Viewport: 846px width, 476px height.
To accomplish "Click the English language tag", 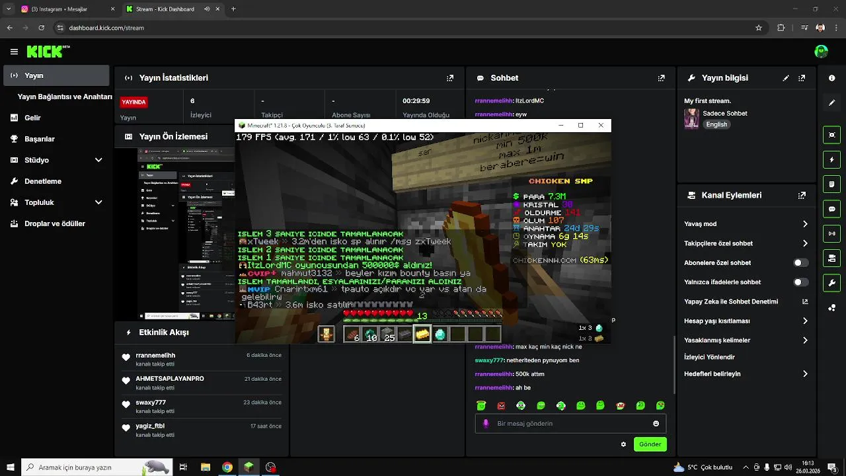I will 716,124.
